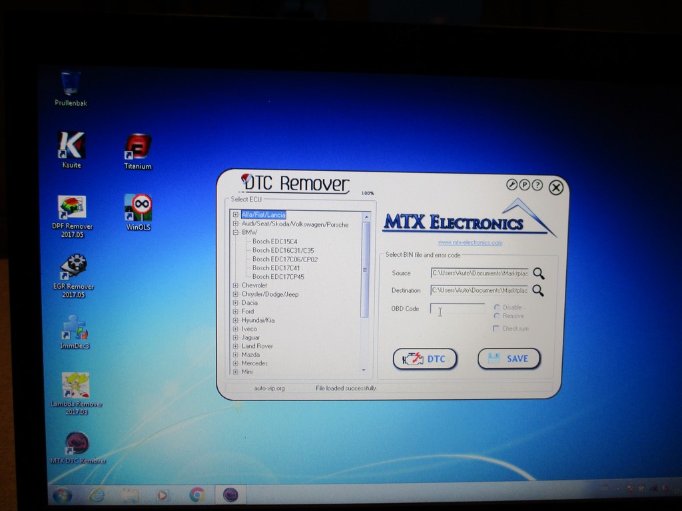The width and height of the screenshot is (682, 511).
Task: Collapse the BMW tree node
Action: click(x=236, y=233)
